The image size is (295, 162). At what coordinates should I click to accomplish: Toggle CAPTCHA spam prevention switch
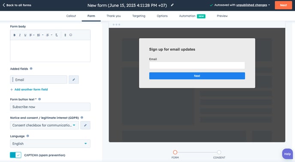(15, 155)
